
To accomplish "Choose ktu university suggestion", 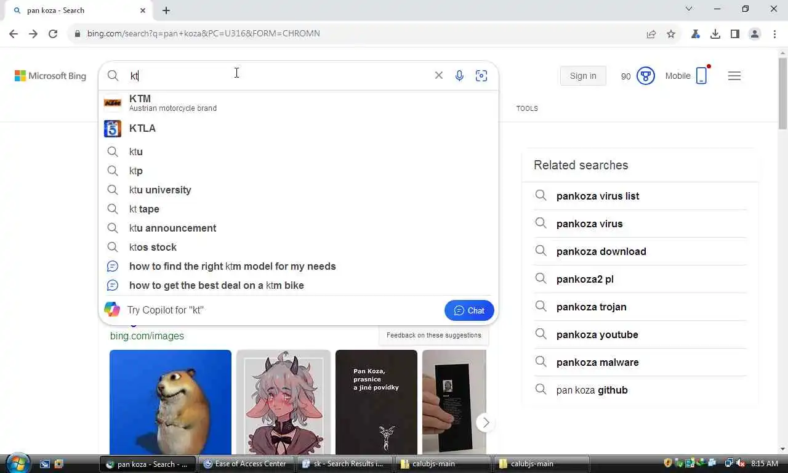I will click(x=298, y=190).
